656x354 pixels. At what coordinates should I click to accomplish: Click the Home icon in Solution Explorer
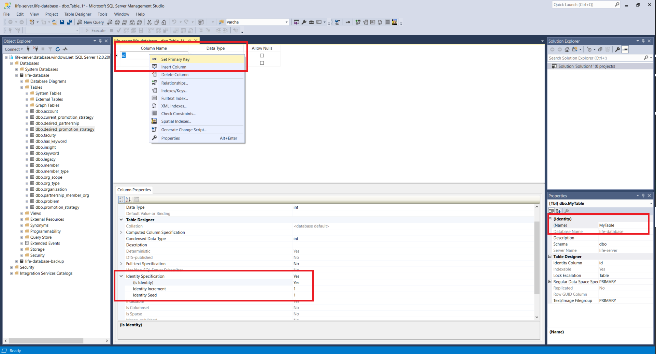point(567,49)
